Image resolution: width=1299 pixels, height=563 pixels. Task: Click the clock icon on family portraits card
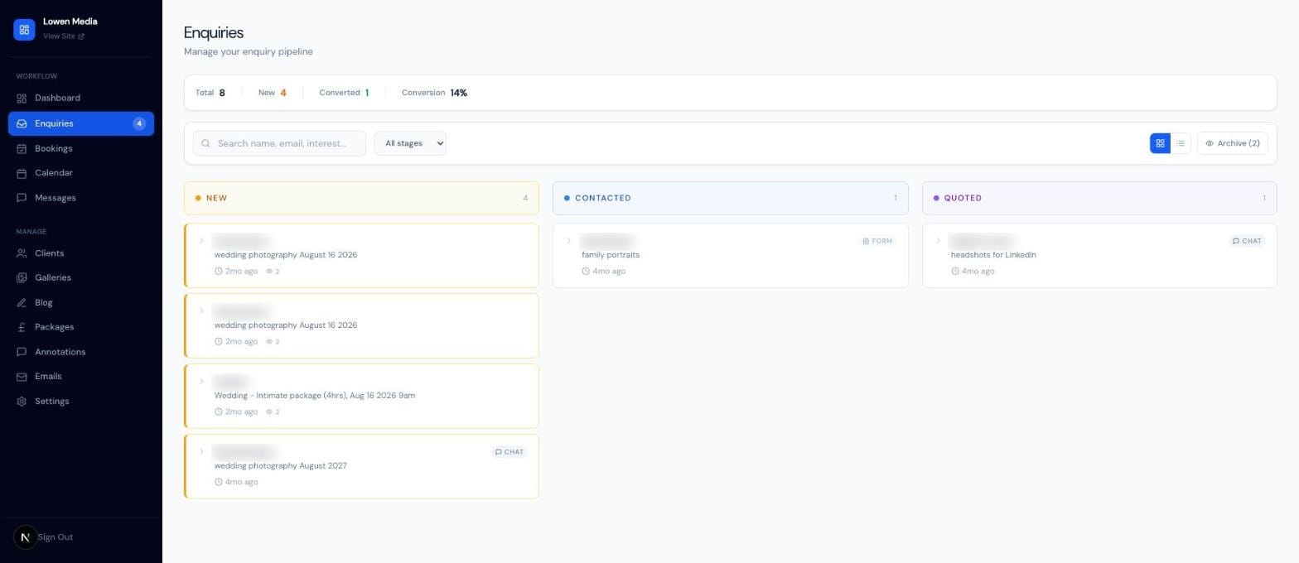click(586, 272)
